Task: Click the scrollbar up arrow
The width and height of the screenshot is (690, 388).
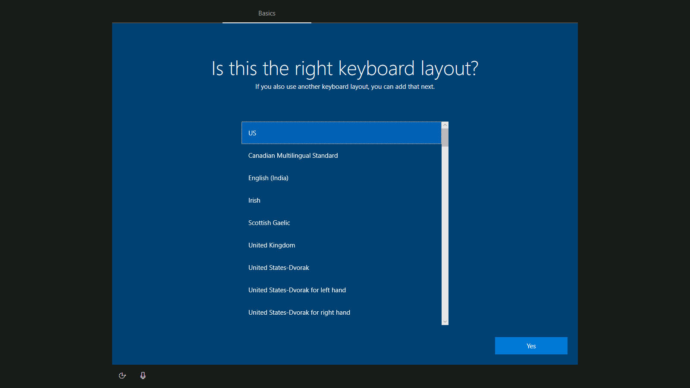Action: 445,125
